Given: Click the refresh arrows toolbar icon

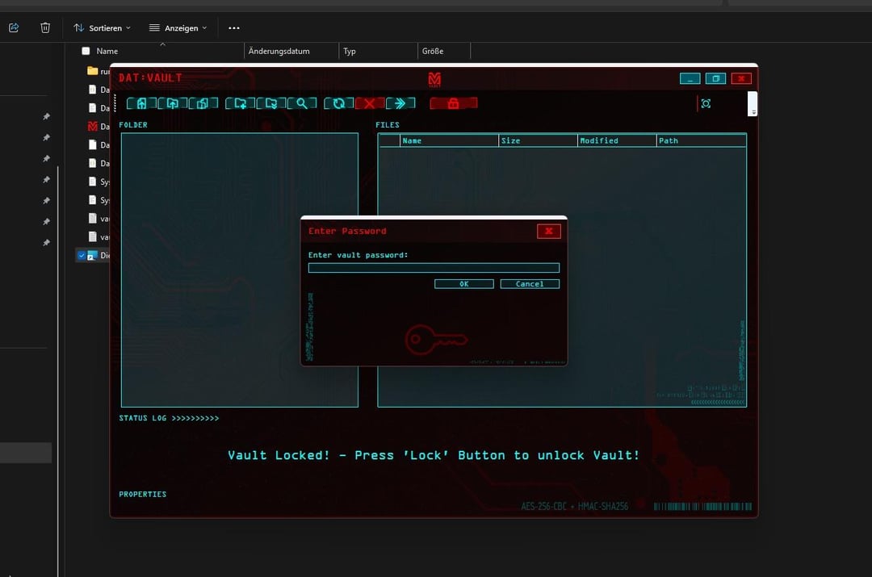Looking at the screenshot, I should tap(339, 103).
